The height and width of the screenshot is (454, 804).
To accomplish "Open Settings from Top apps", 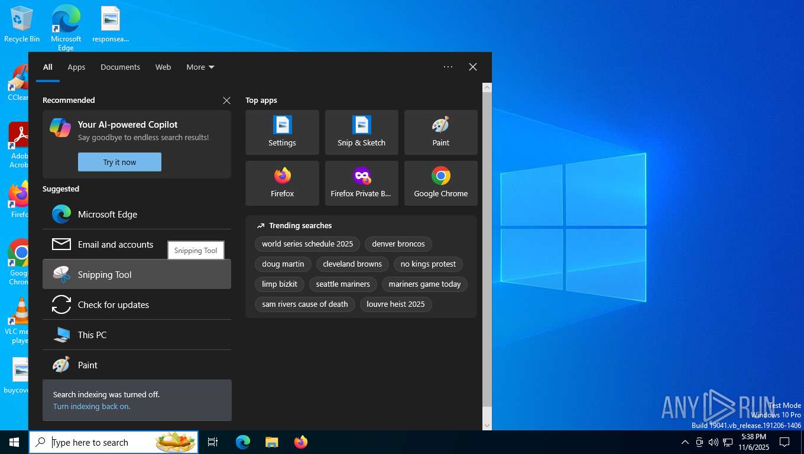I will [x=282, y=132].
